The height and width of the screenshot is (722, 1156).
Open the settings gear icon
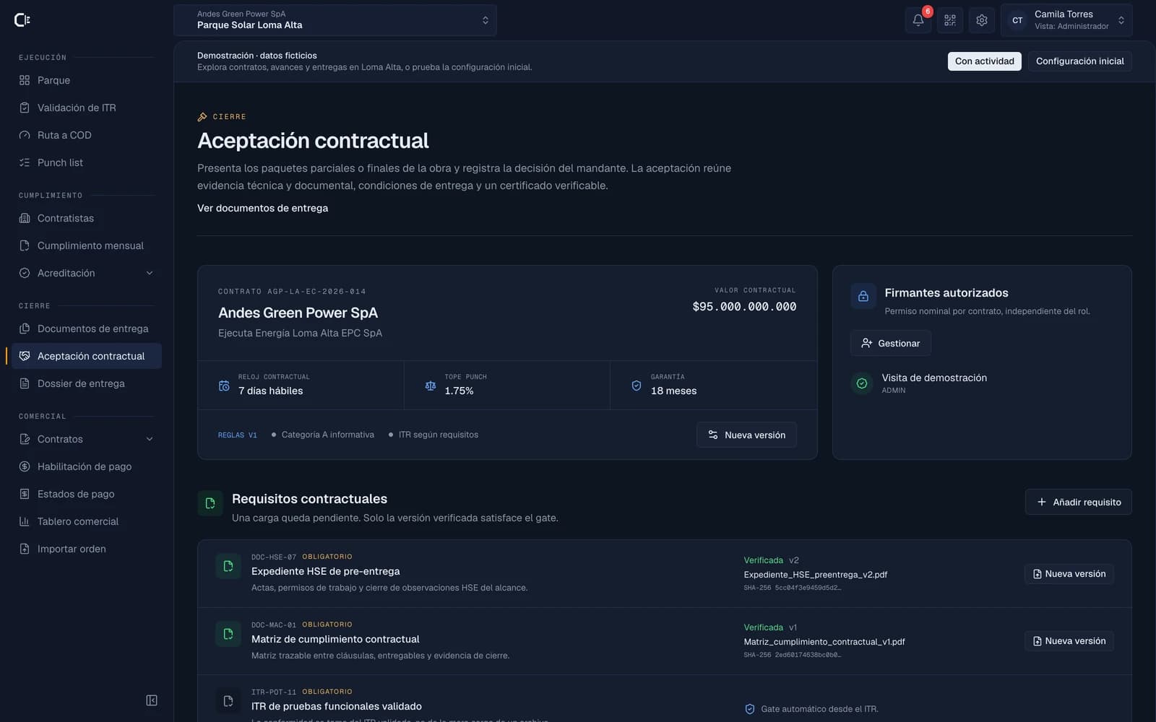[x=981, y=20]
